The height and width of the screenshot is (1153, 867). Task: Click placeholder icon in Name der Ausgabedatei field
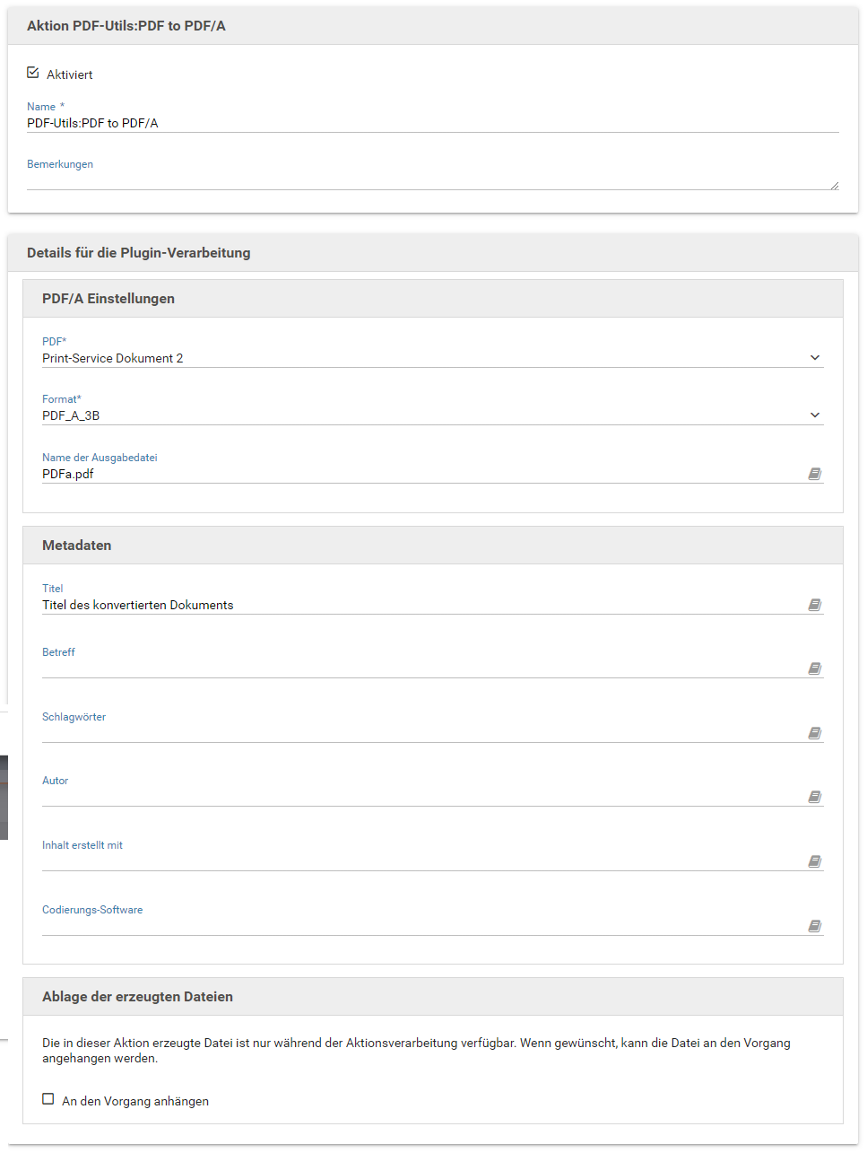(x=814, y=474)
